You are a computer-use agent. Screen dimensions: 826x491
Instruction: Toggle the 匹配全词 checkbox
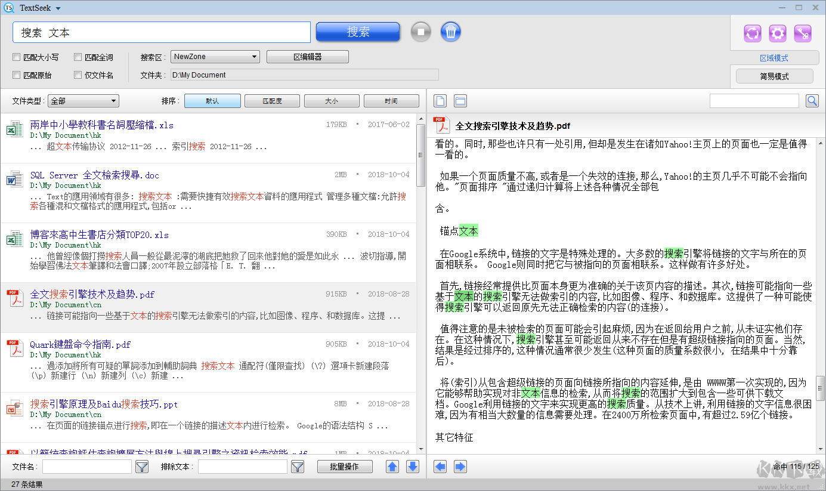pyautogui.click(x=78, y=57)
